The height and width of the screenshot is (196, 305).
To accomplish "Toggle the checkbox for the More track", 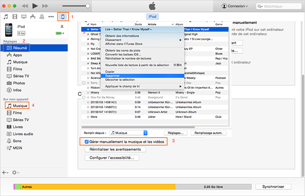I will tap(88, 117).
